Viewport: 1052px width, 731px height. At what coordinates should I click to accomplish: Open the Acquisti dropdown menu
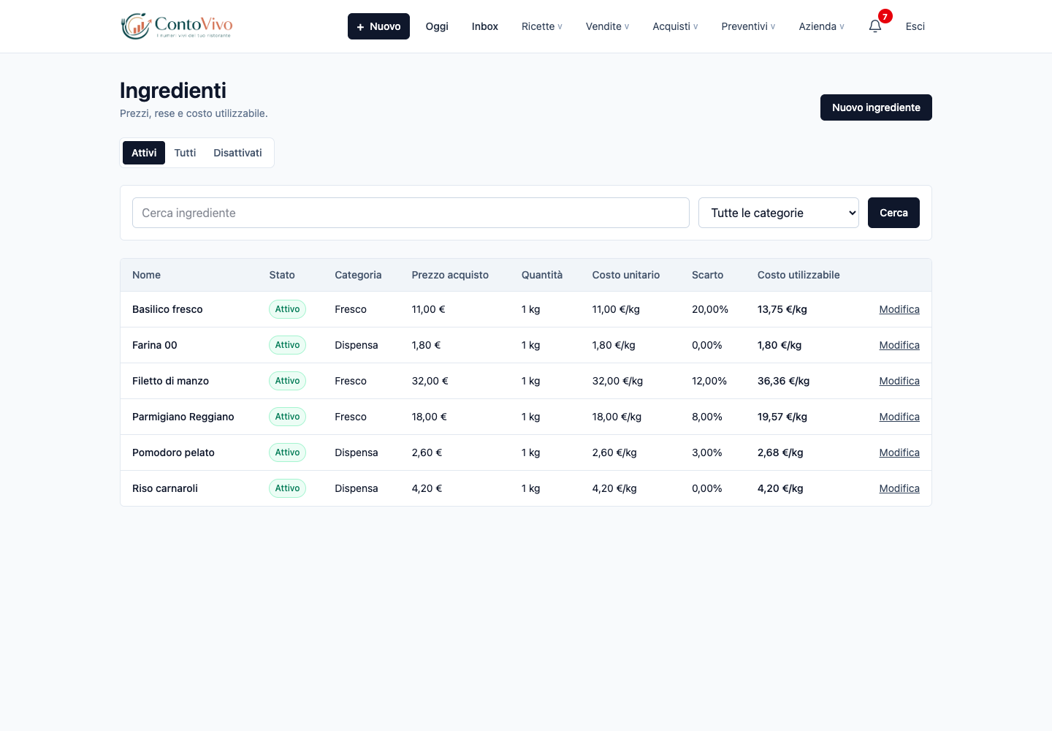tap(675, 26)
